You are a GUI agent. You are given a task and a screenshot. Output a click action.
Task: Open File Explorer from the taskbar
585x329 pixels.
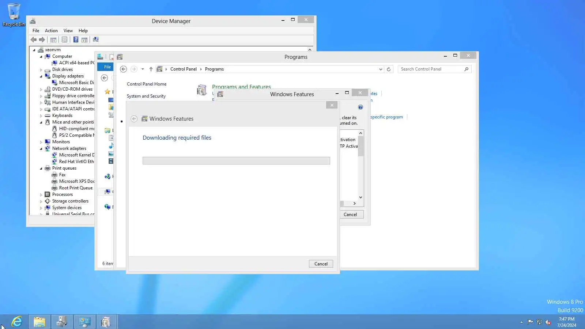pyautogui.click(x=39, y=322)
